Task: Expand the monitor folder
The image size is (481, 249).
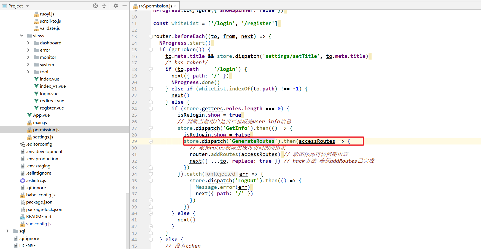Action: pos(28,57)
